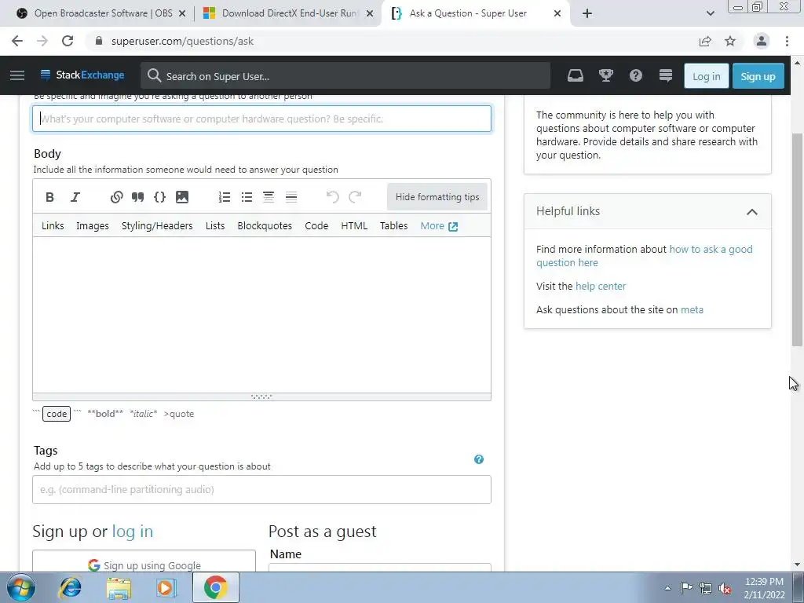Click the page vertical scrollbar thumb

click(797, 239)
